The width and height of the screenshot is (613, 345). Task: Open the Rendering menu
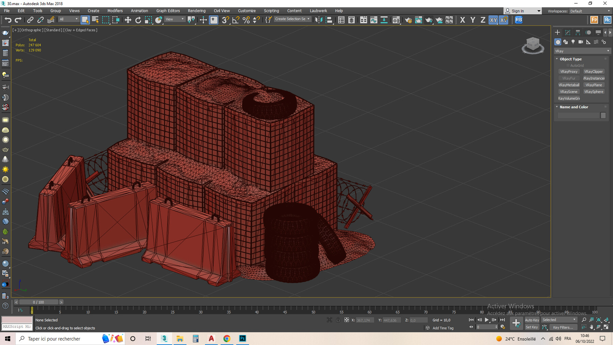coord(197,11)
